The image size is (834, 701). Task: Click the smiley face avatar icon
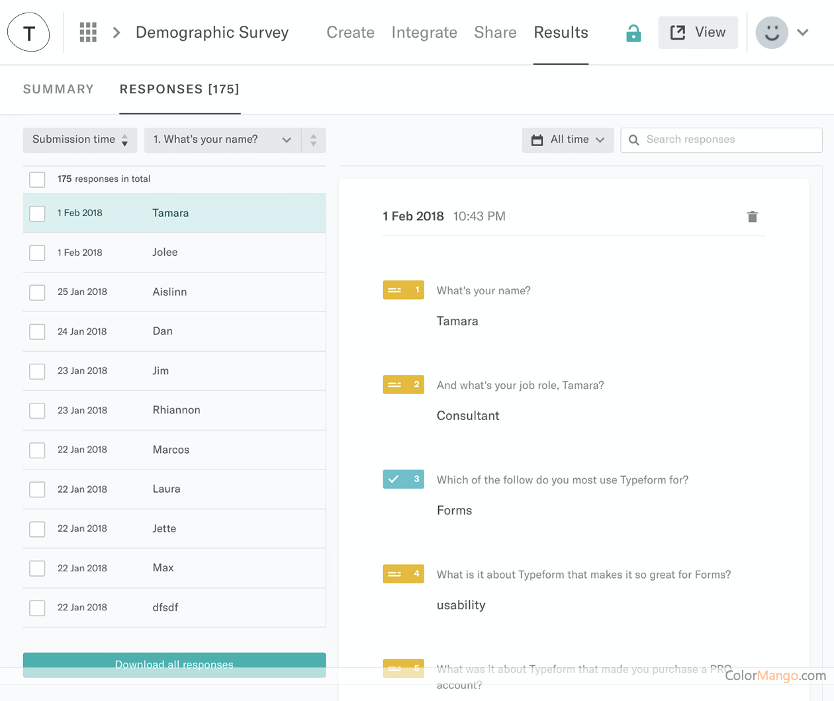pyautogui.click(x=771, y=32)
